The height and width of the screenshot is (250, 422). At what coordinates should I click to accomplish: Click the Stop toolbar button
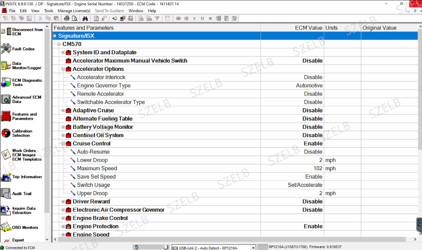point(210,18)
